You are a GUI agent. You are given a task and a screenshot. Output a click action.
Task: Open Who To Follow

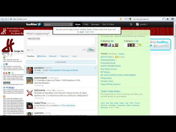coord(108,24)
